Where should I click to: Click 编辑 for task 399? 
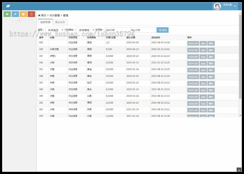click(x=203, y=50)
